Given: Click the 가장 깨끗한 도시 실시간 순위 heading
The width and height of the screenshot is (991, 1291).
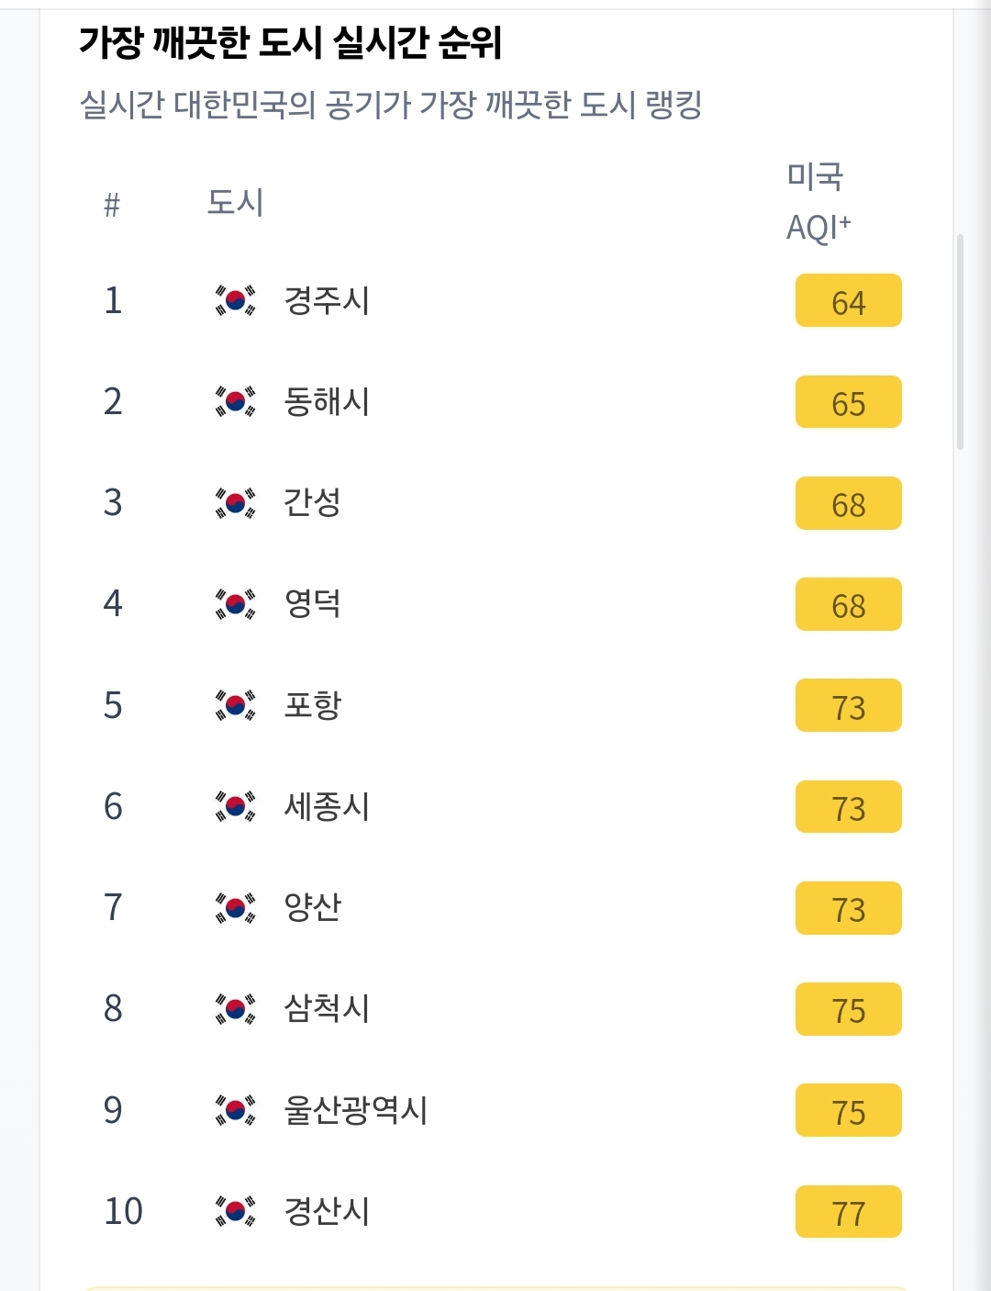Looking at the screenshot, I should (x=291, y=42).
